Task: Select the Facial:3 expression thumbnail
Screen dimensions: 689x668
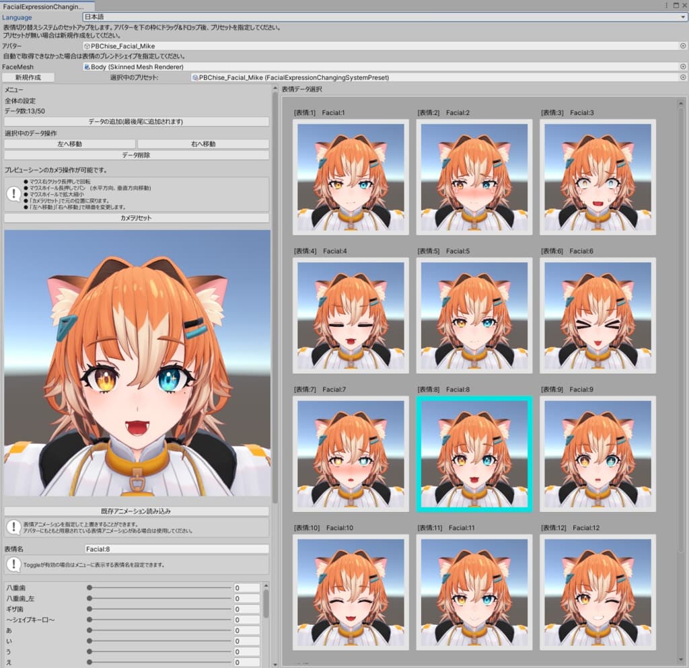Action: (597, 177)
